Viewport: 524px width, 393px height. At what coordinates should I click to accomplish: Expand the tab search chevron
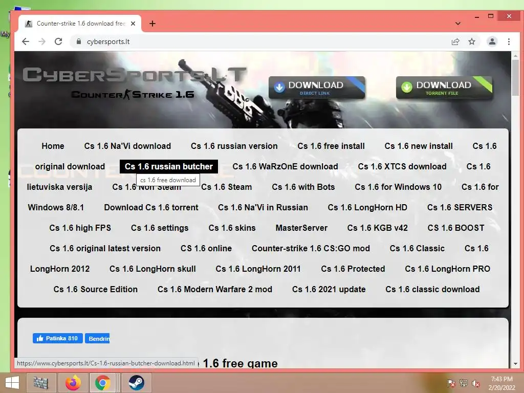[x=458, y=24]
